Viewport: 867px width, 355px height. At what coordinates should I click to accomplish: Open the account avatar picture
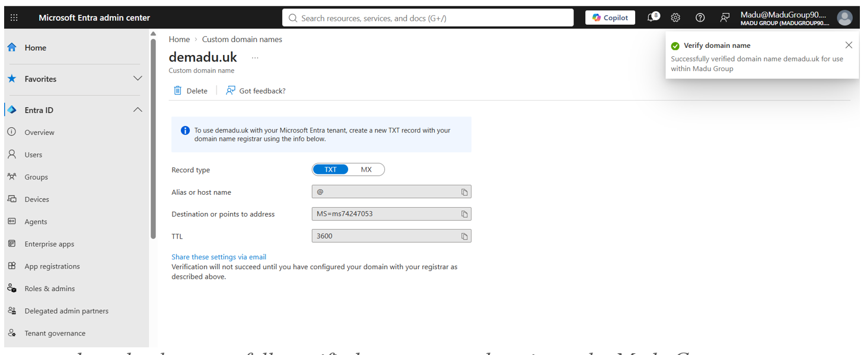click(x=844, y=18)
